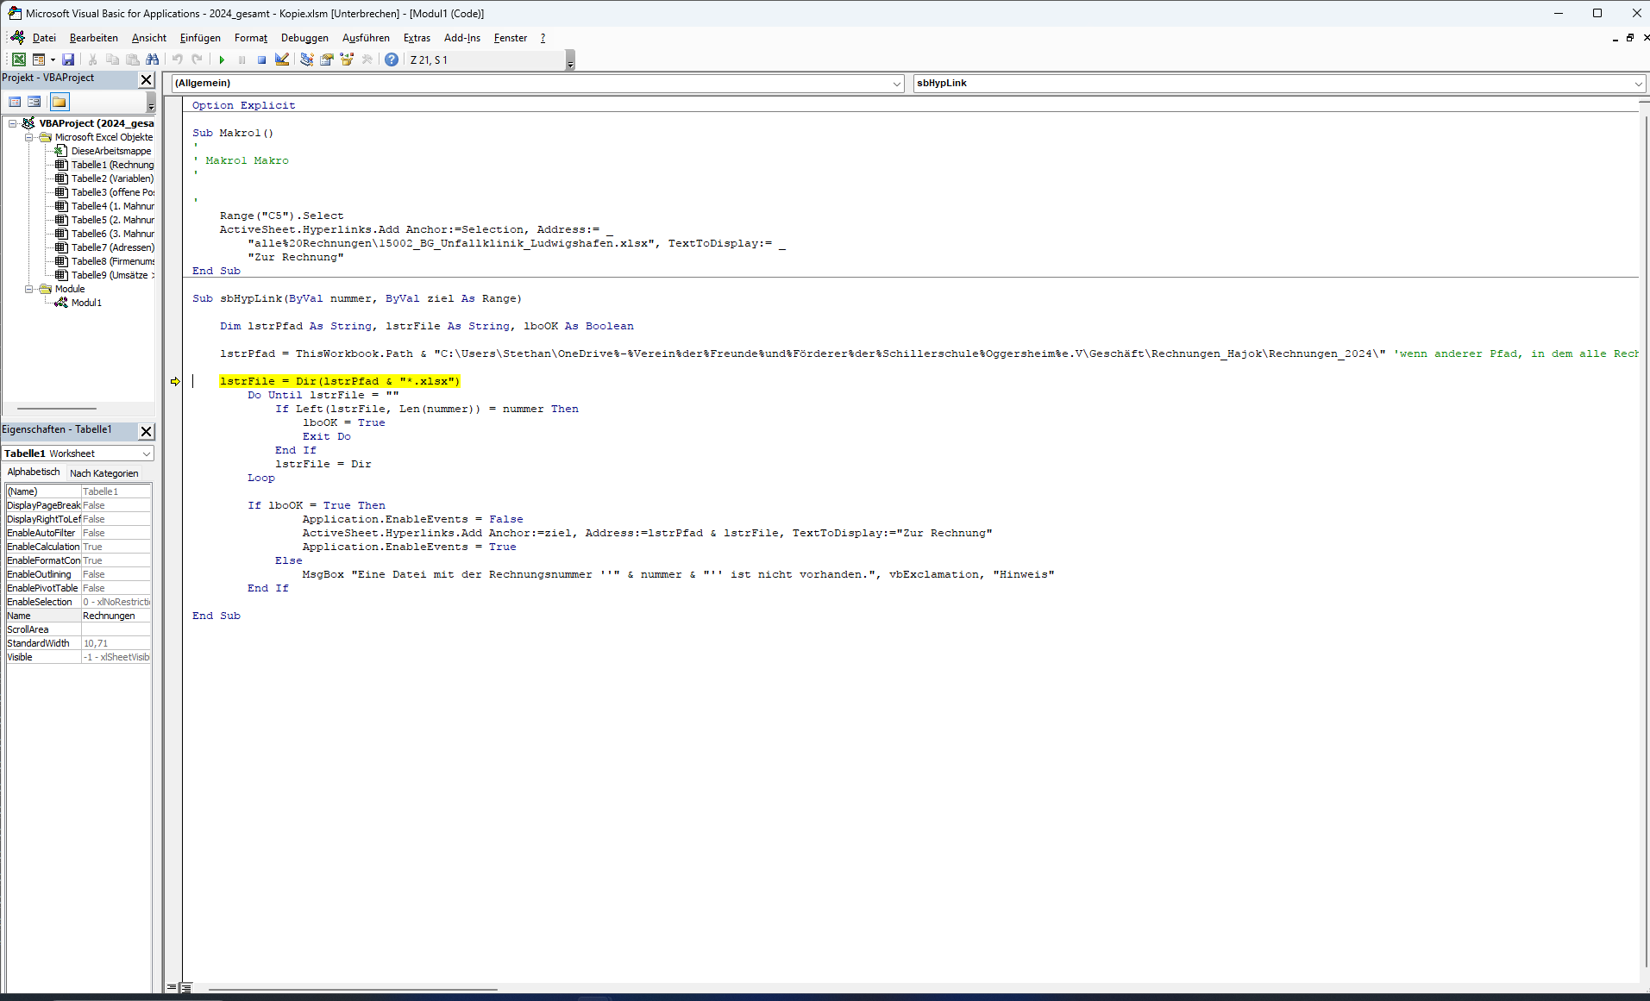Image resolution: width=1650 pixels, height=1001 pixels.
Task: Open the Object Browser icon
Action: (x=347, y=59)
